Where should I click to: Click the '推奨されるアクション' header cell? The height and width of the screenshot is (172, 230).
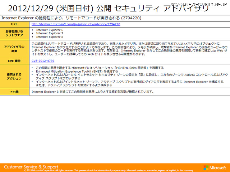click(x=14, y=77)
